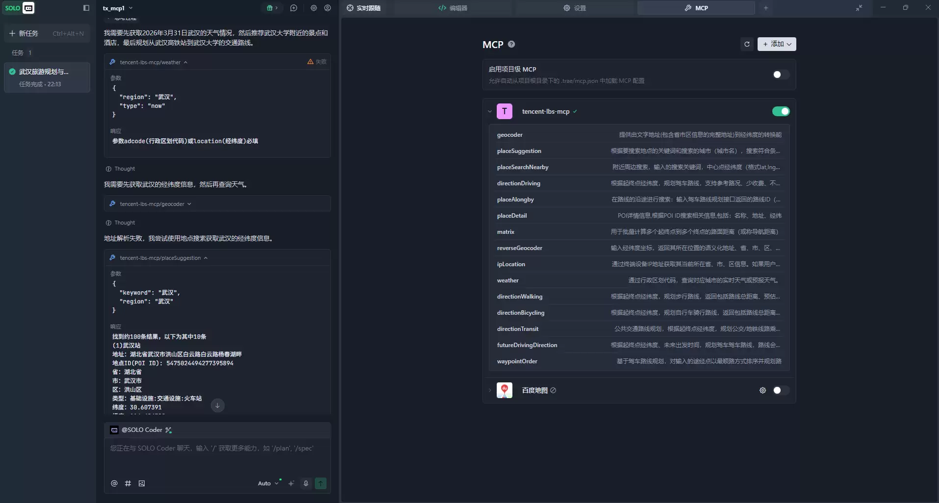The image size is (939, 503).
Task: Attach an image to the chat
Action: coord(142,483)
